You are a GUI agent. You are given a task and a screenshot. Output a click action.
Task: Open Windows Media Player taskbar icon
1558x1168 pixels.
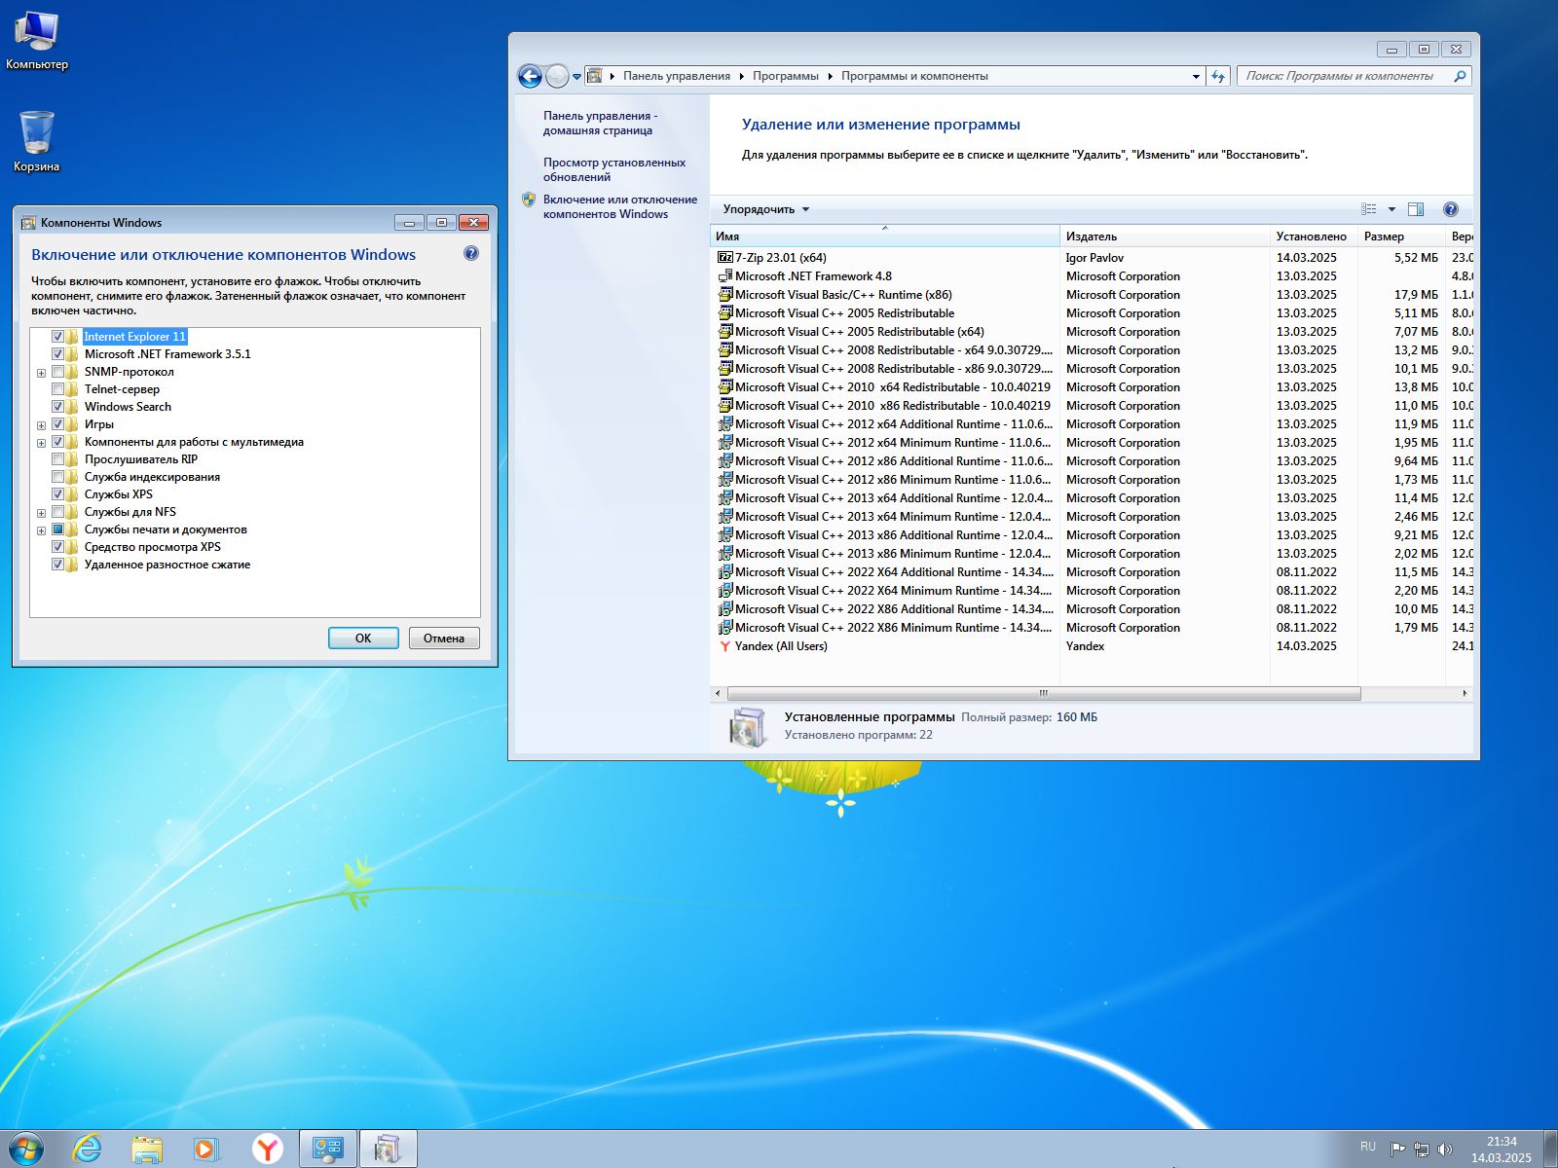pyautogui.click(x=206, y=1149)
